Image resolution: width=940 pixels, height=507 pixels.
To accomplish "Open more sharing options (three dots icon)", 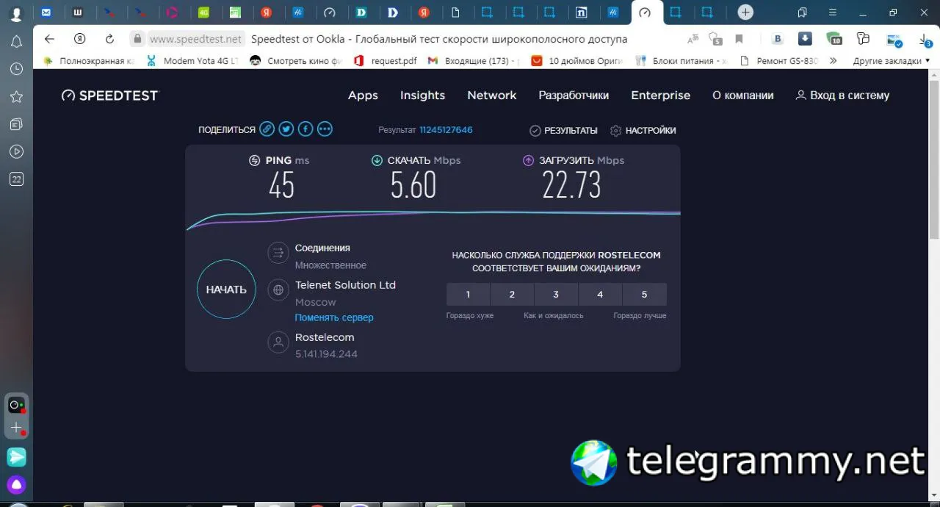I will click(x=325, y=129).
